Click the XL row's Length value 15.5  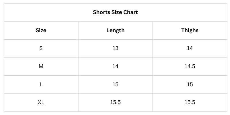[115, 102]
